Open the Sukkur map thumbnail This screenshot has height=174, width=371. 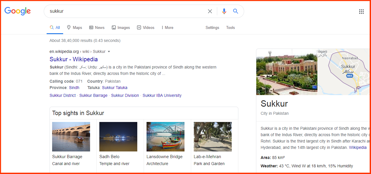[x=344, y=72]
